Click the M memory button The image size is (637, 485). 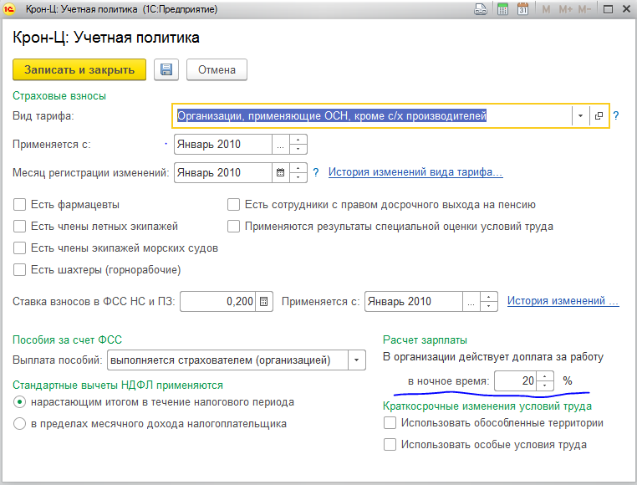(x=546, y=9)
